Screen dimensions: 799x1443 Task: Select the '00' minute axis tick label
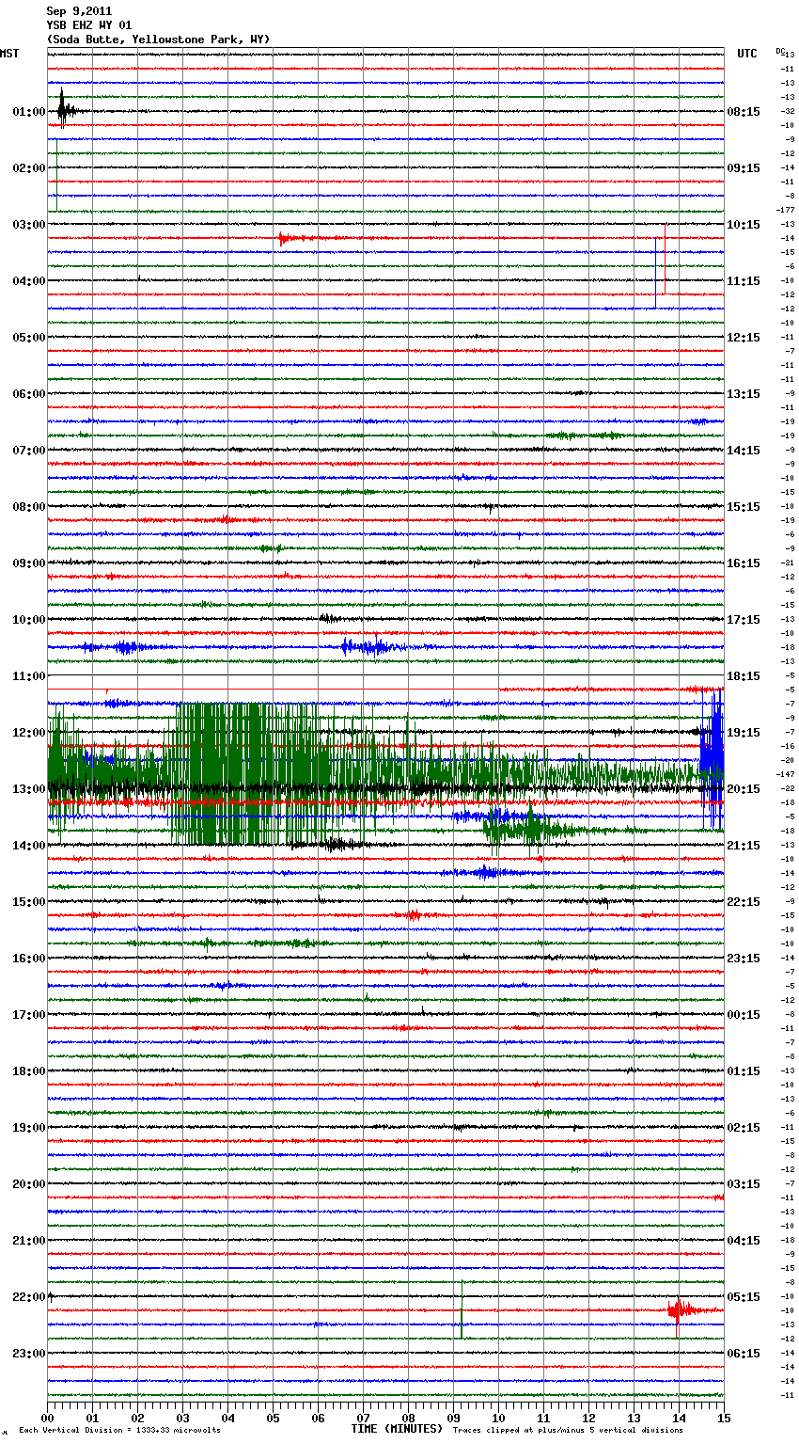[x=48, y=1418]
